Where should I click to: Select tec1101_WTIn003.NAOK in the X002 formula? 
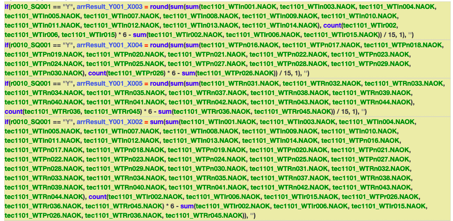click(x=295, y=122)
